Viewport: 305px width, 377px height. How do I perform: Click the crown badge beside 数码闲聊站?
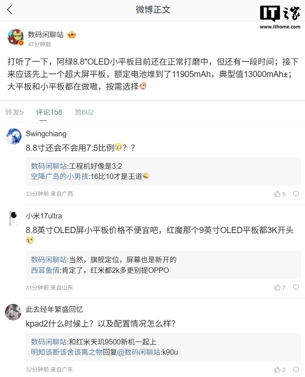click(x=72, y=35)
